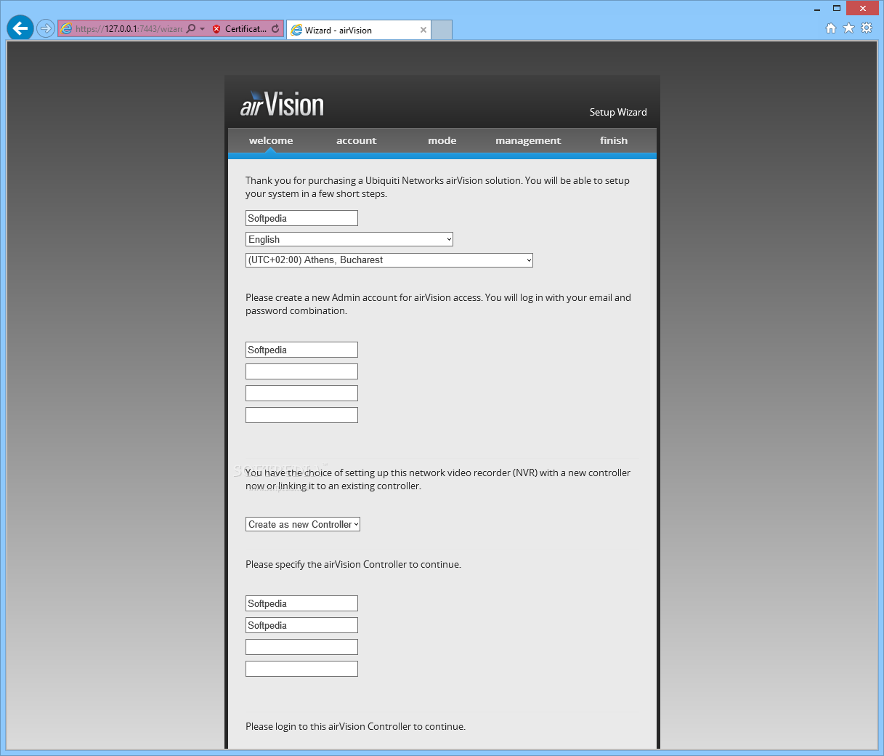Click the second Softpedia controller field
Viewport: 884px width, 756px height.
pyautogui.click(x=301, y=625)
